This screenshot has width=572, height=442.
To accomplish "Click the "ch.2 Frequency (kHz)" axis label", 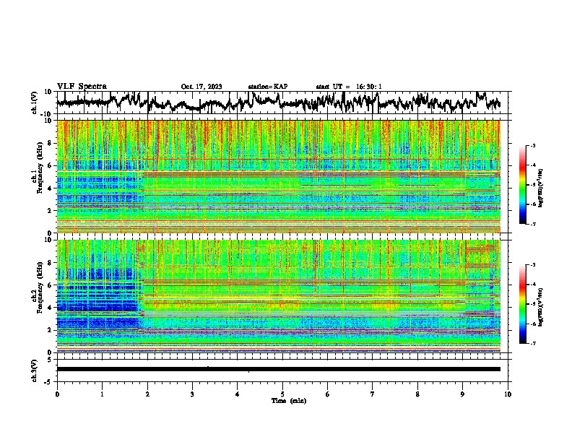I will [x=38, y=287].
